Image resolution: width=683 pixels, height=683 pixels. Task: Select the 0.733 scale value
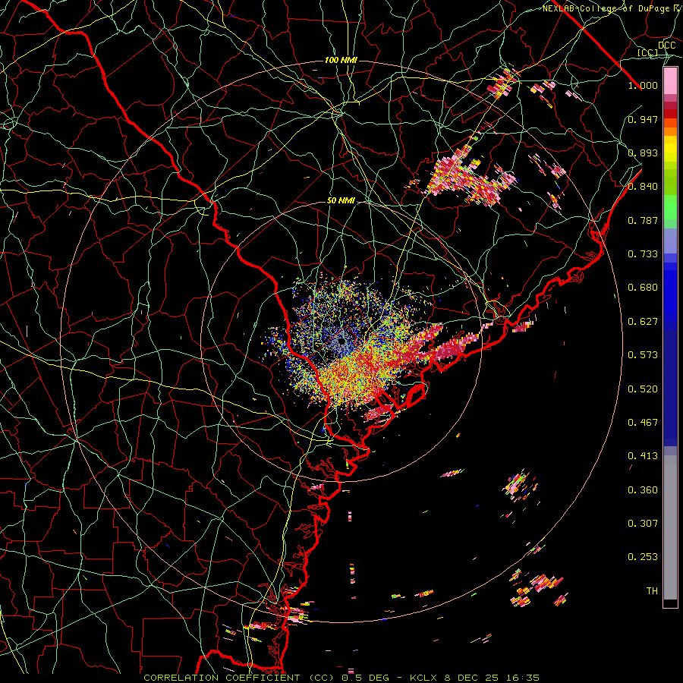(643, 253)
